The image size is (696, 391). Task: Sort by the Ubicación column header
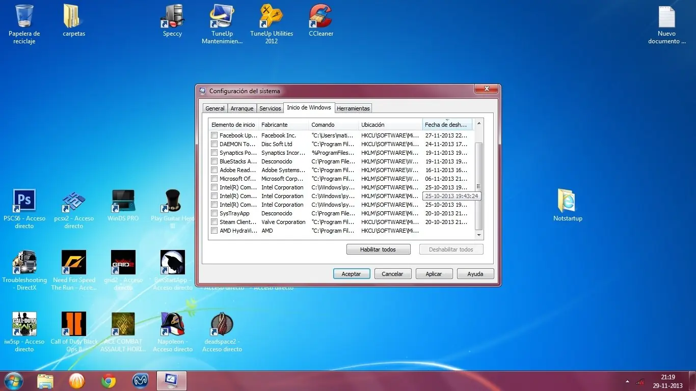[390, 125]
